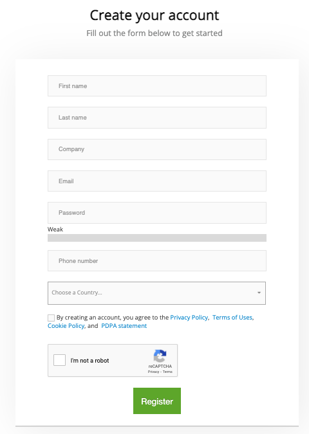The width and height of the screenshot is (309, 434).
Task: Open the Privacy Policy link
Action: 189,317
